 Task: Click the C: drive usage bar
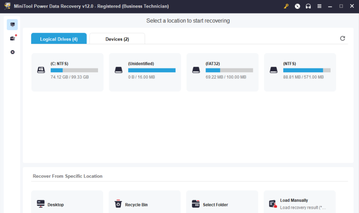(x=74, y=70)
